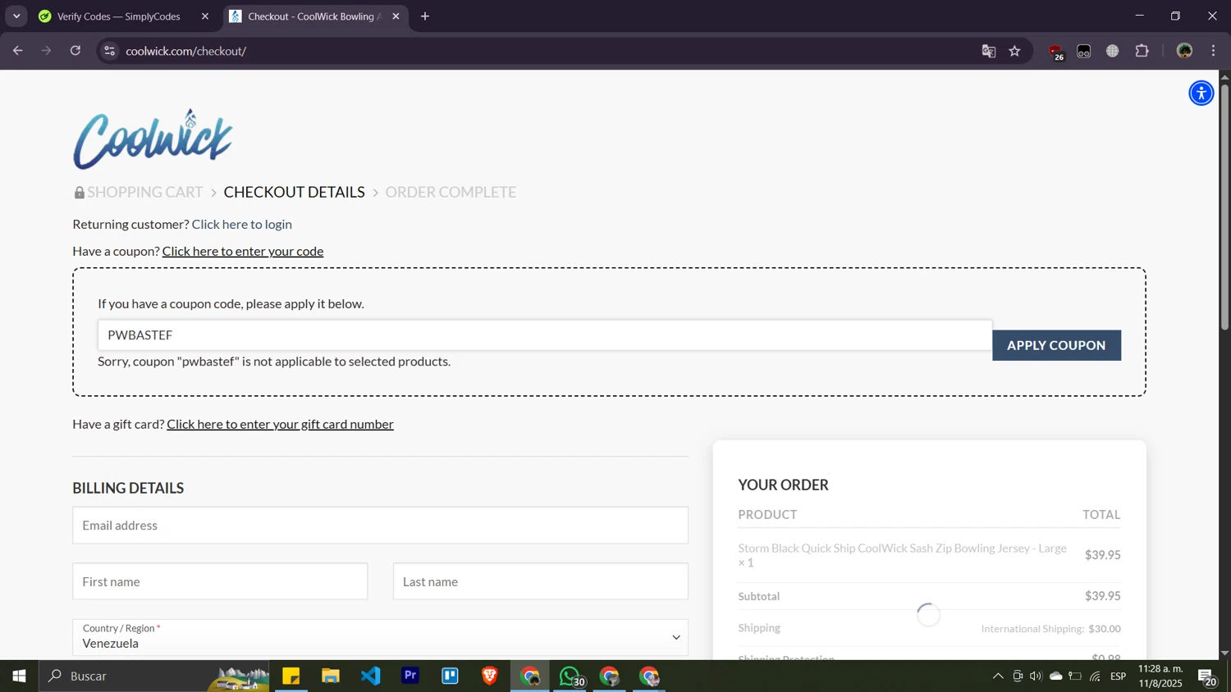1231x692 pixels.
Task: Open the red shield extension with badge 26
Action: click(x=1056, y=52)
